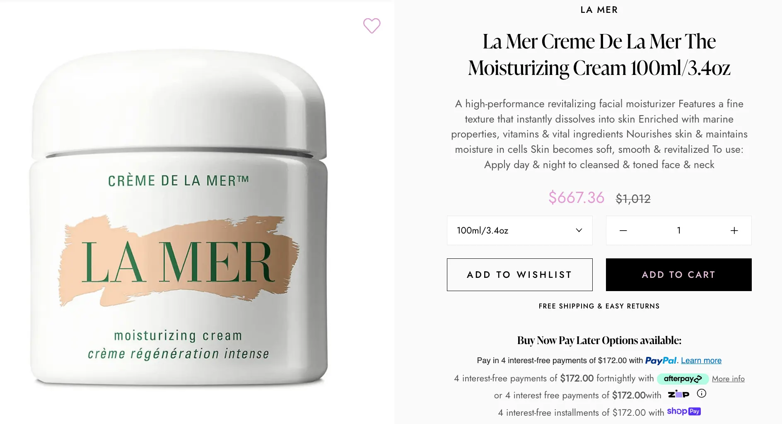Click the $667.36 sale price
782x424 pixels.
577,198
